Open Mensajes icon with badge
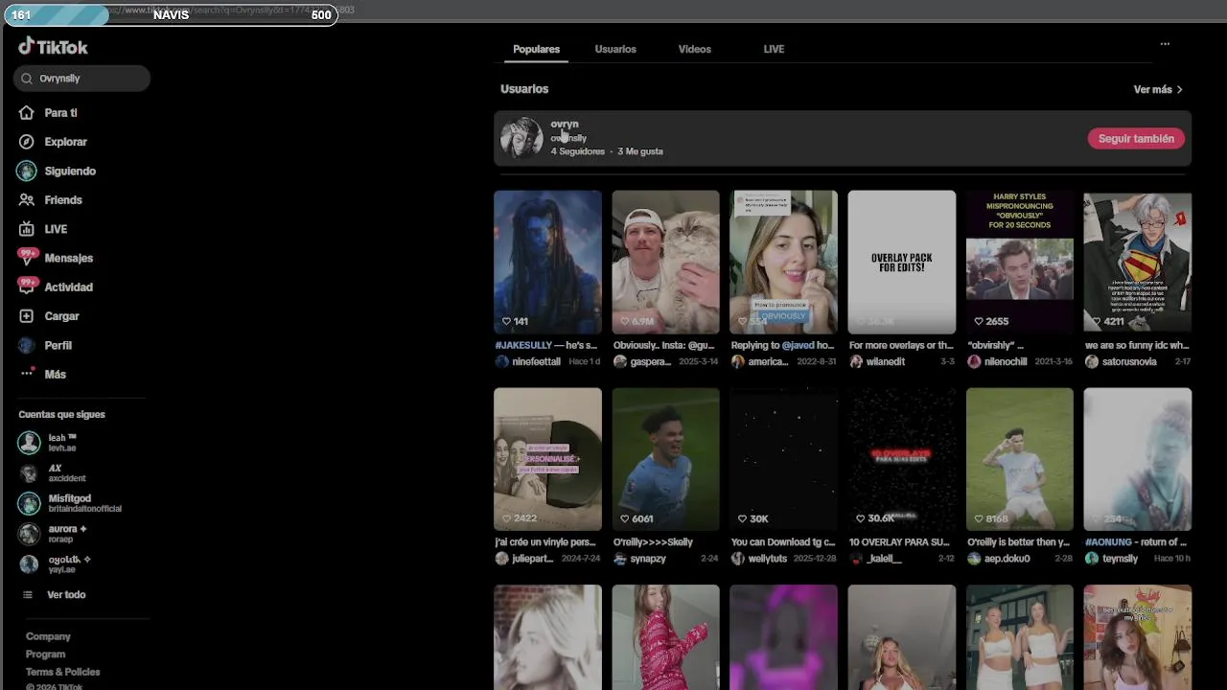The image size is (1227, 690). tap(27, 258)
